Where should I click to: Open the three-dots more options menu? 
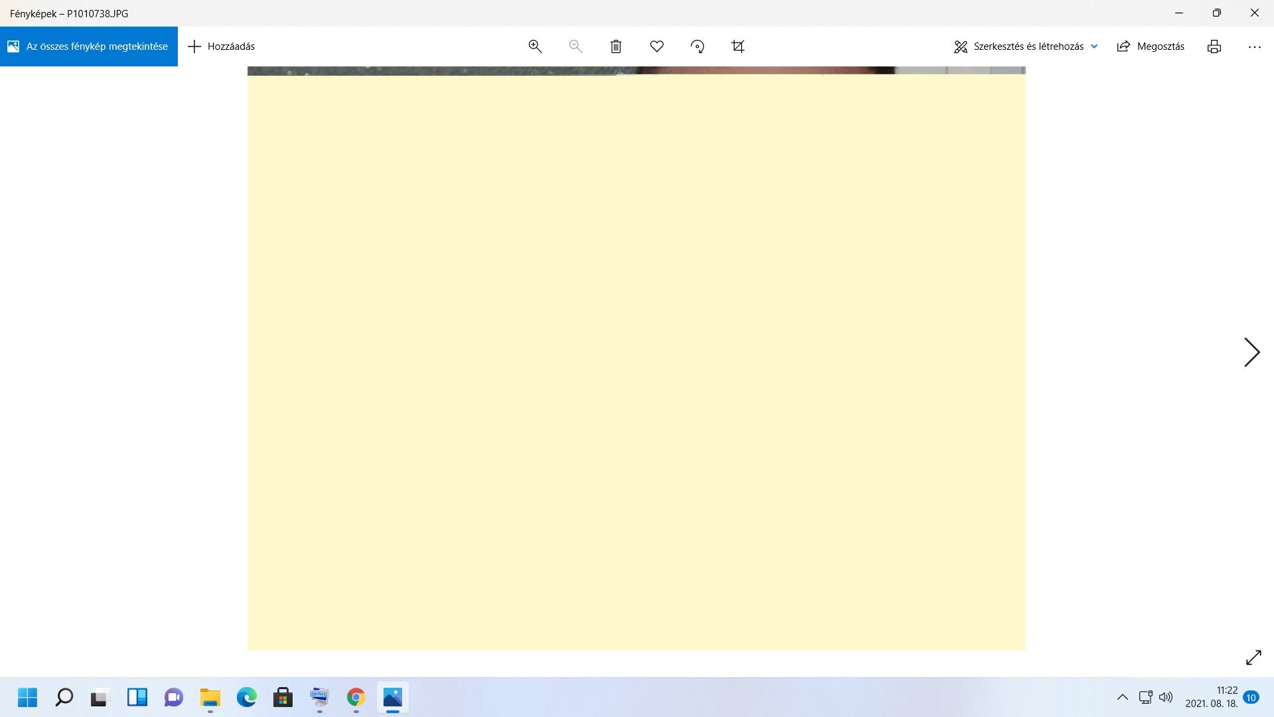pyautogui.click(x=1254, y=46)
